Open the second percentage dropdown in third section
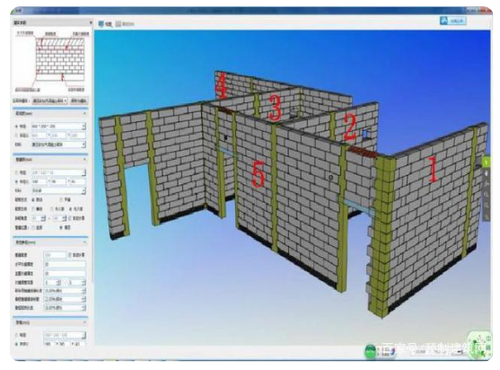 click(65, 299)
